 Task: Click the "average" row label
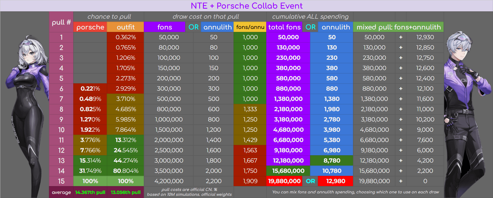tap(61, 192)
